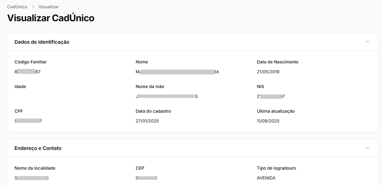Click the Visualizar breadcrumb item
This screenshot has width=382, height=185.
(x=48, y=7)
